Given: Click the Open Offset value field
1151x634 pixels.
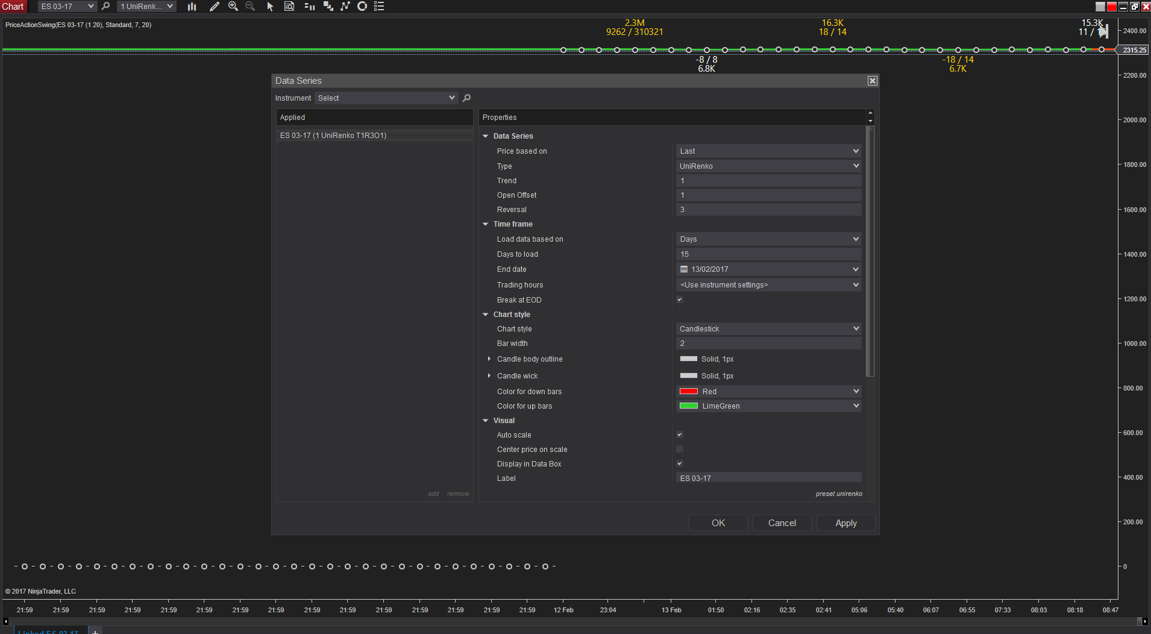Looking at the screenshot, I should (x=768, y=195).
